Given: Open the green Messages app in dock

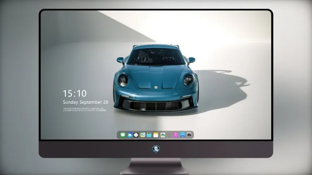Looking at the screenshot, I should coord(123,135).
